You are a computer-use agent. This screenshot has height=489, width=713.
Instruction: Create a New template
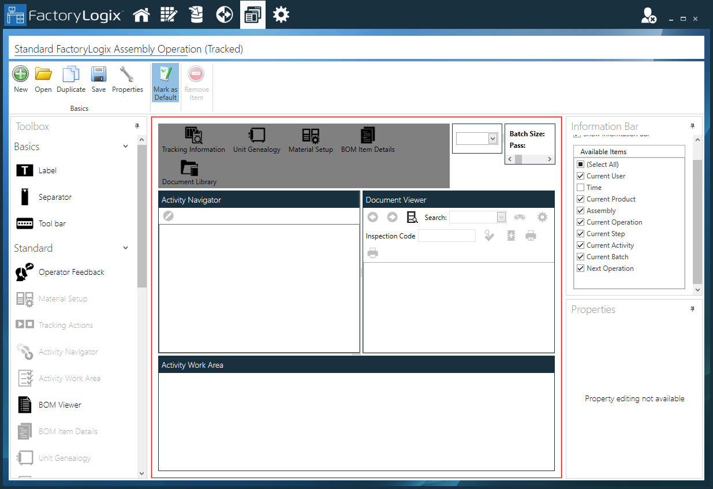pos(21,79)
